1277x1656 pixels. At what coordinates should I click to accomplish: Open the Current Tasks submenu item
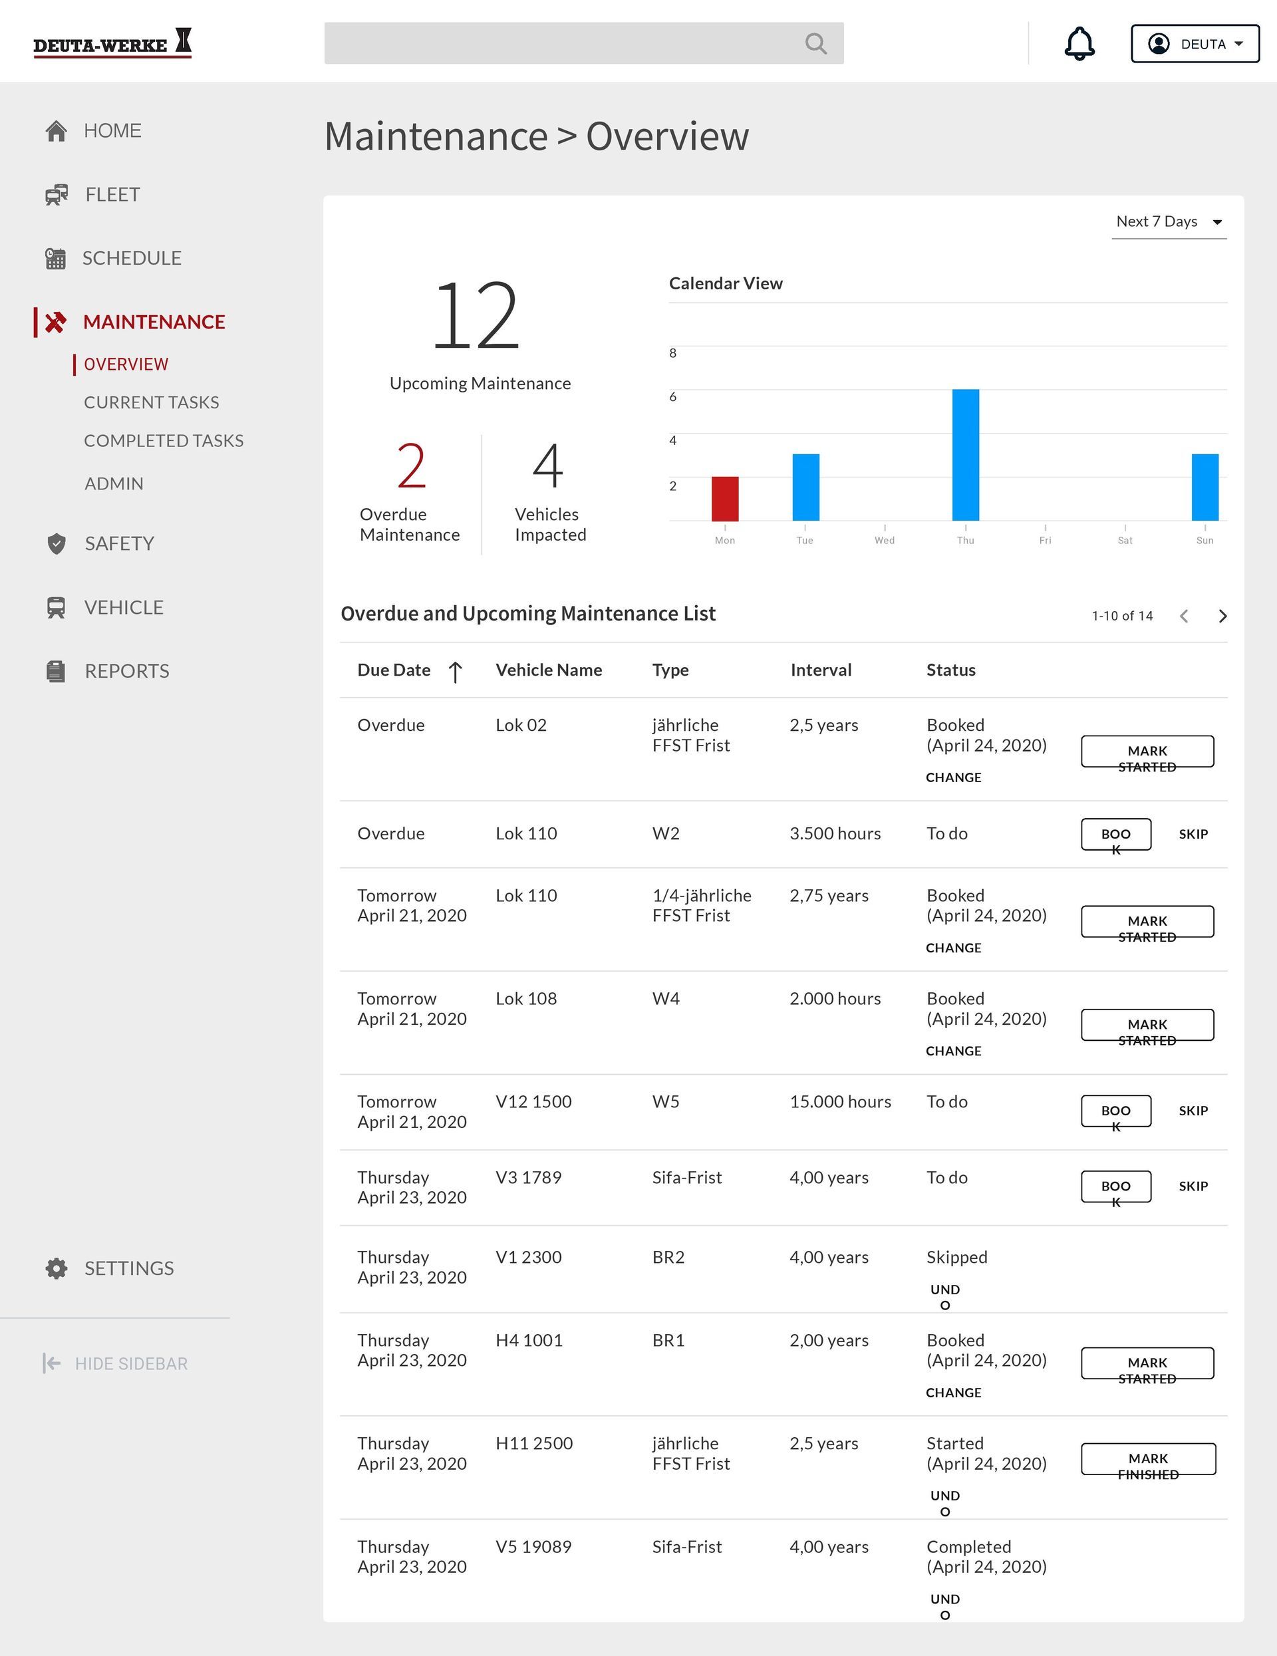[152, 402]
